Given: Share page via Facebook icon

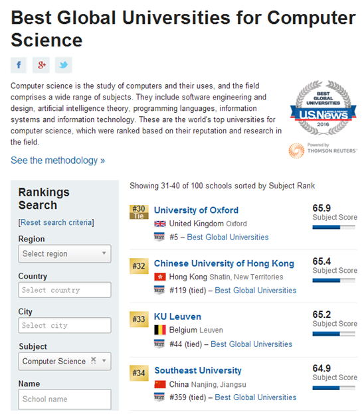Looking at the screenshot, I should (19, 65).
